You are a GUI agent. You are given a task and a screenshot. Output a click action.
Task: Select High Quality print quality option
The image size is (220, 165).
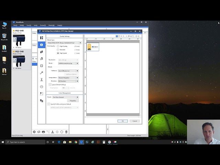click(58, 46)
